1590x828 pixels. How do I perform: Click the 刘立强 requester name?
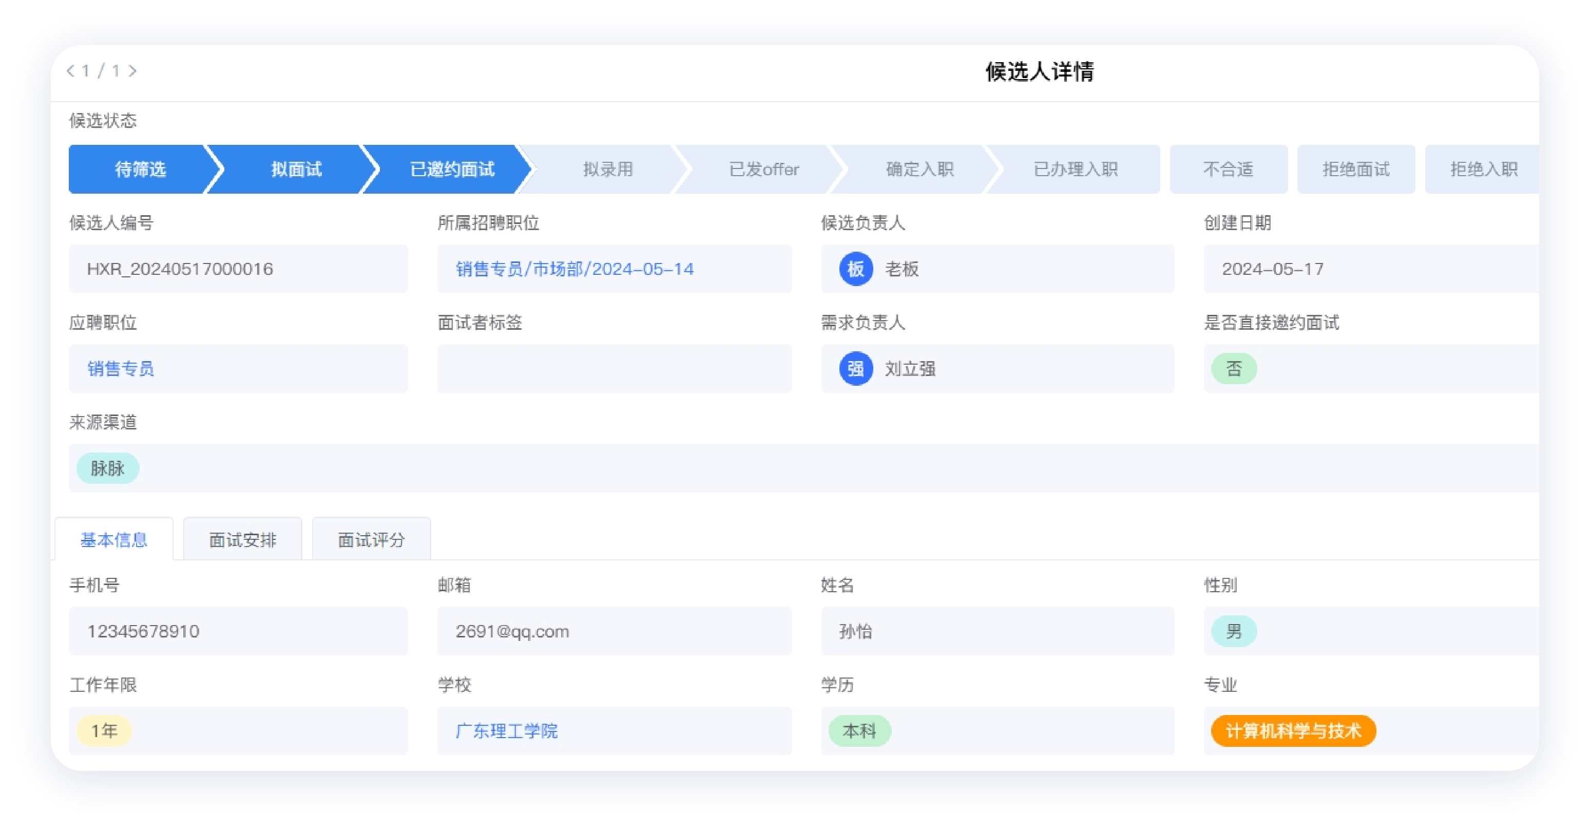click(910, 369)
